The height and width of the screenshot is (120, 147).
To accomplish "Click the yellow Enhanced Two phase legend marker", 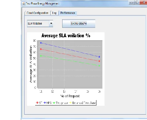I will [70, 103].
